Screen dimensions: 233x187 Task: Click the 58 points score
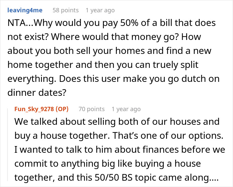66,10
